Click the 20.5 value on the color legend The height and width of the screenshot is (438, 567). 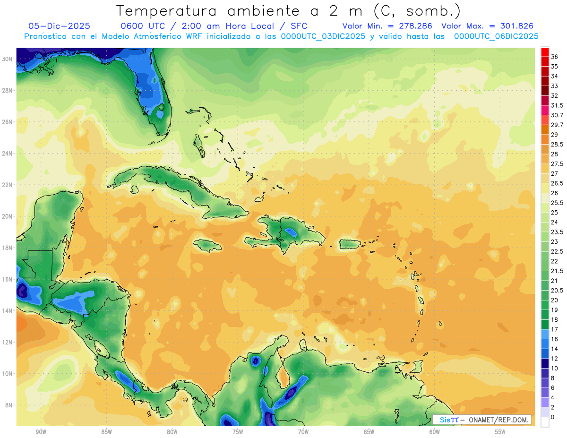(557, 291)
